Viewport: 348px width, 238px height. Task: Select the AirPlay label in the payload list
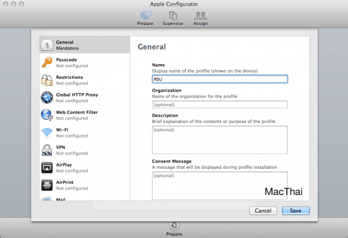pyautogui.click(x=64, y=165)
